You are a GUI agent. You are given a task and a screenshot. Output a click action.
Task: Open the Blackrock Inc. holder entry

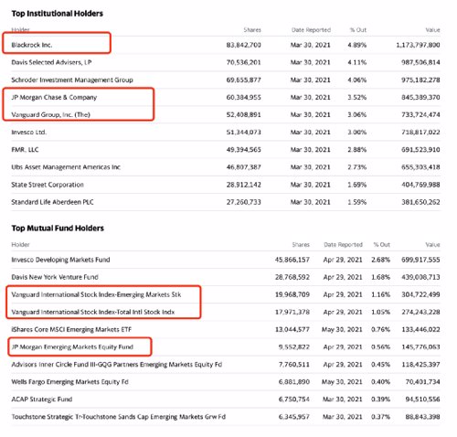[x=32, y=45]
